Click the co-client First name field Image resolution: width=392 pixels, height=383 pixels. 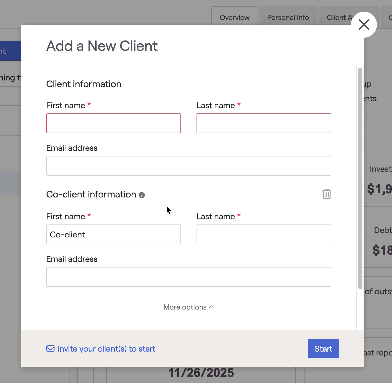click(x=113, y=234)
